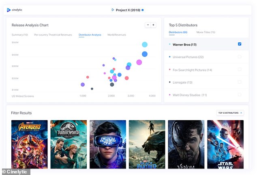Click the blue square icon after Project X (2018)
Image resolution: width=257 pixels, height=175 pixels.
(x=142, y=10)
